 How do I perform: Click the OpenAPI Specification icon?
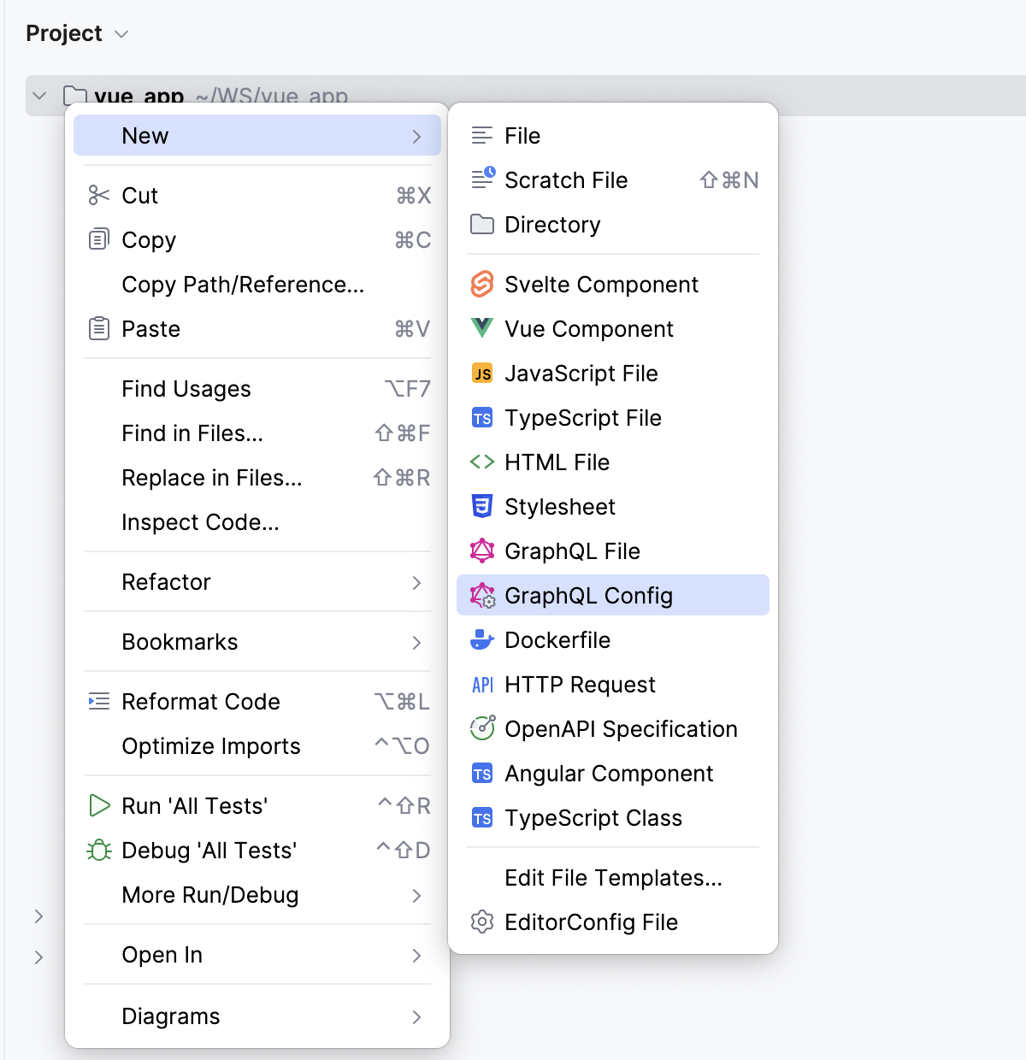tap(482, 728)
